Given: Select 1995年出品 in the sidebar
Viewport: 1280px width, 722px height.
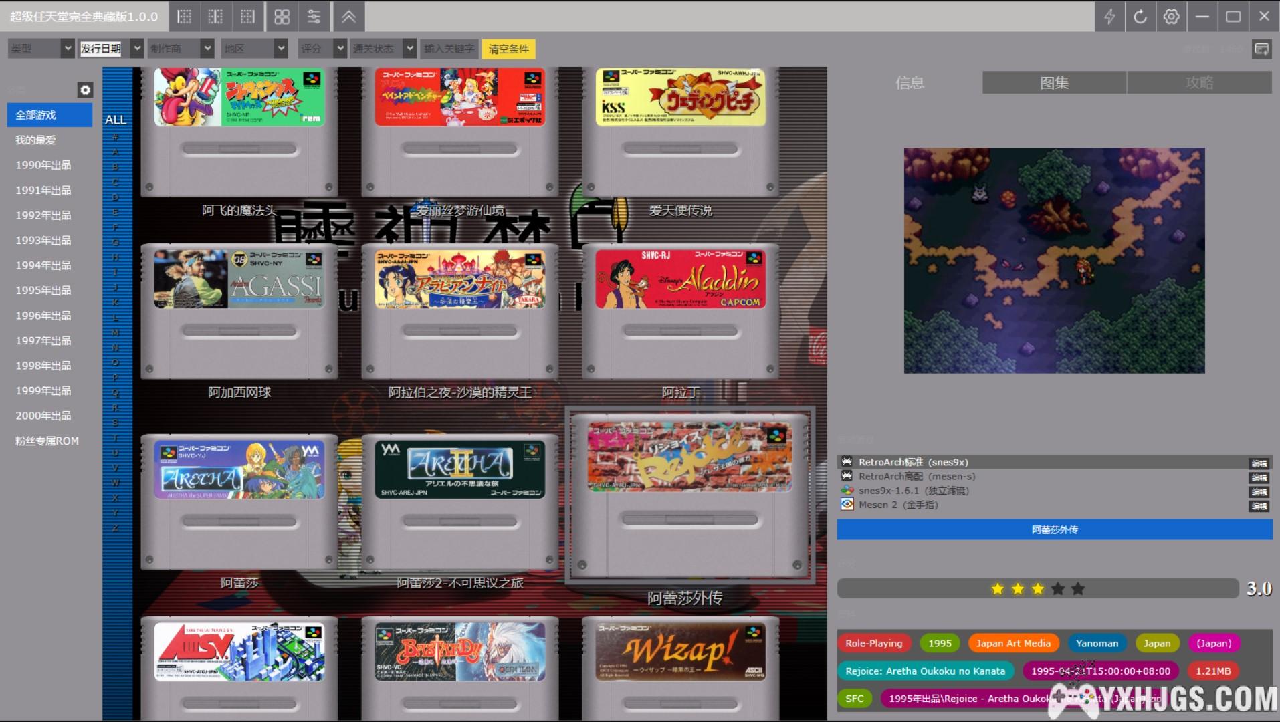Looking at the screenshot, I should point(43,291).
